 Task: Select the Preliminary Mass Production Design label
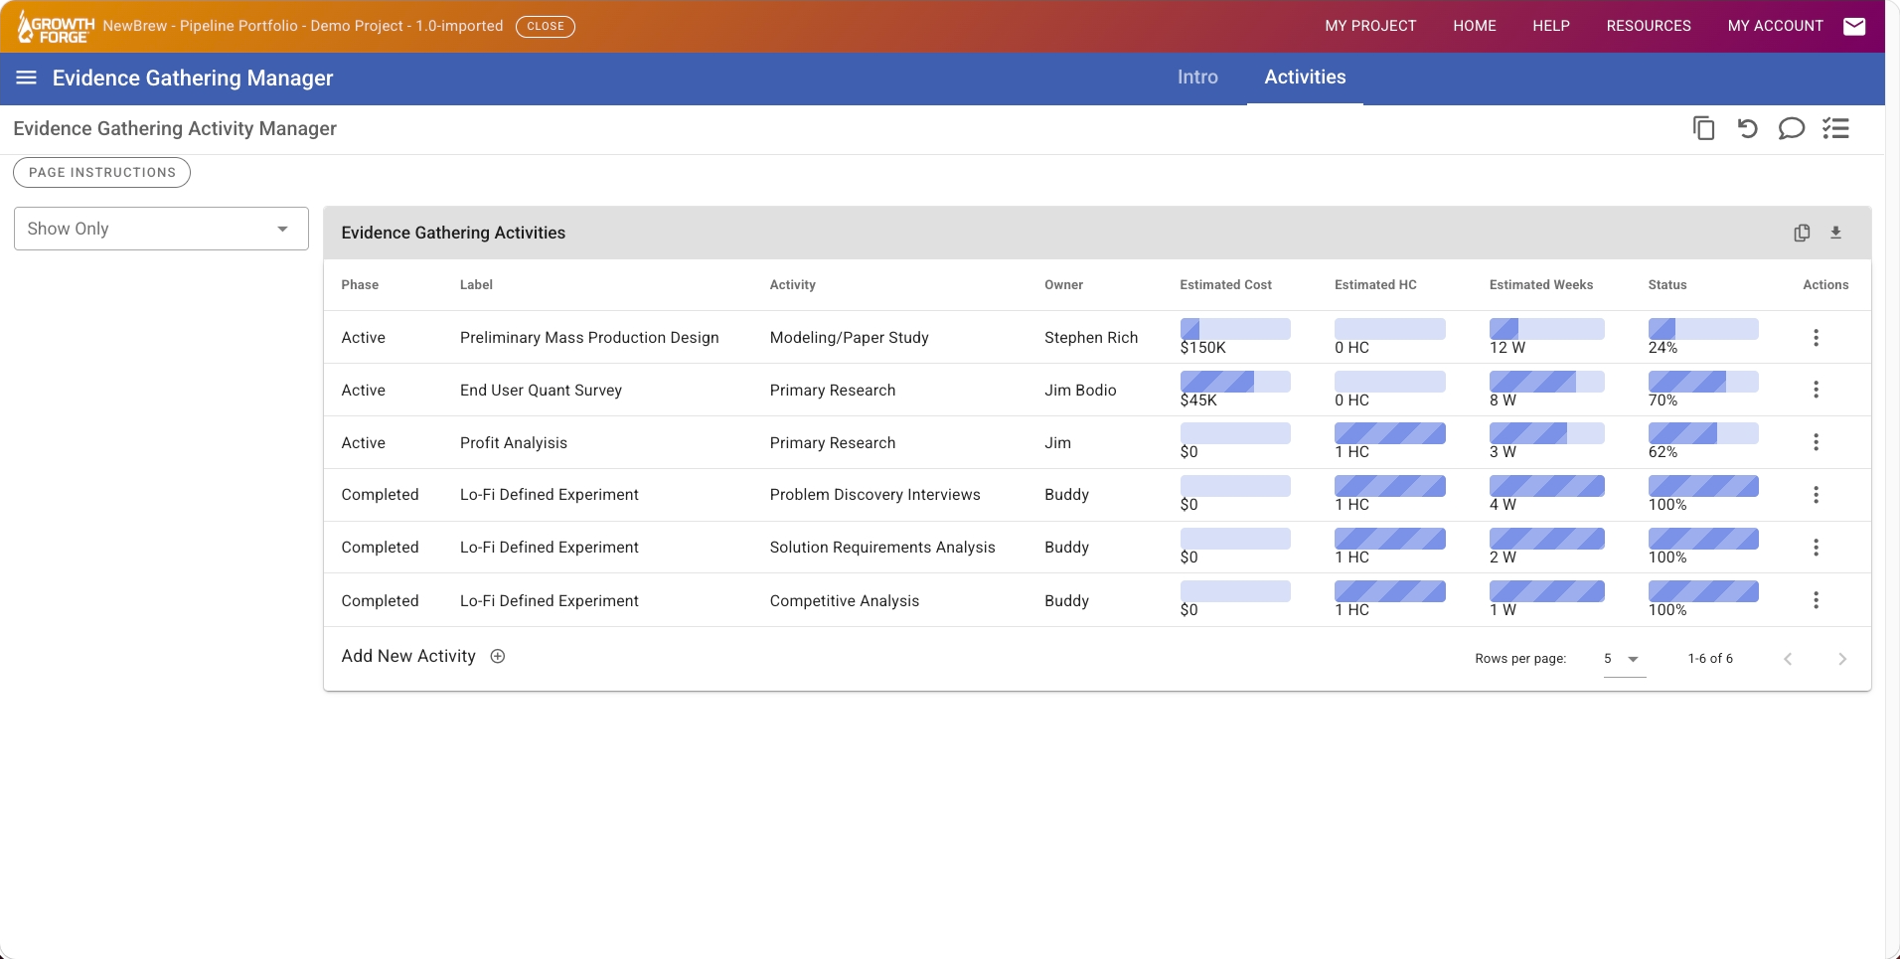tap(589, 338)
